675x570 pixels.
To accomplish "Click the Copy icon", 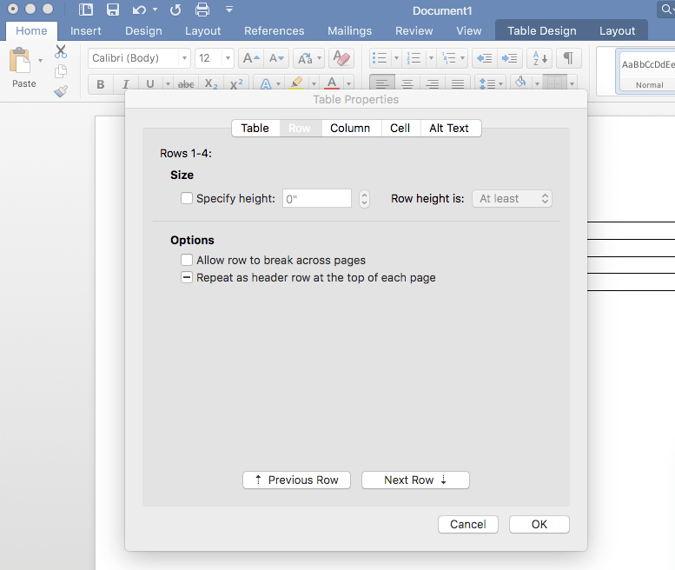I will [x=61, y=71].
